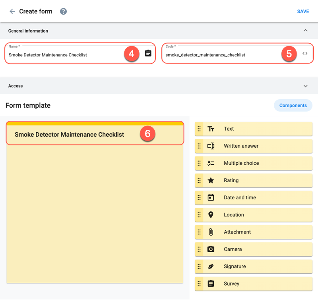Grab the drag handle of Signature

[x=199, y=266]
